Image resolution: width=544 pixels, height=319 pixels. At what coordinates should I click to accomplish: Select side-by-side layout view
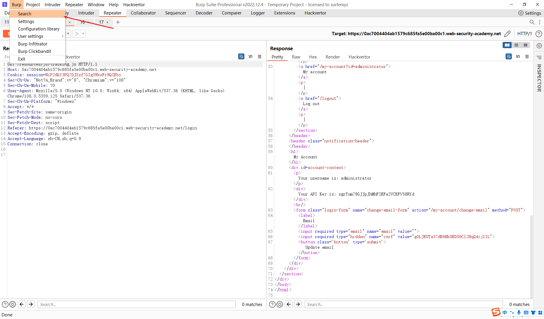click(507, 45)
